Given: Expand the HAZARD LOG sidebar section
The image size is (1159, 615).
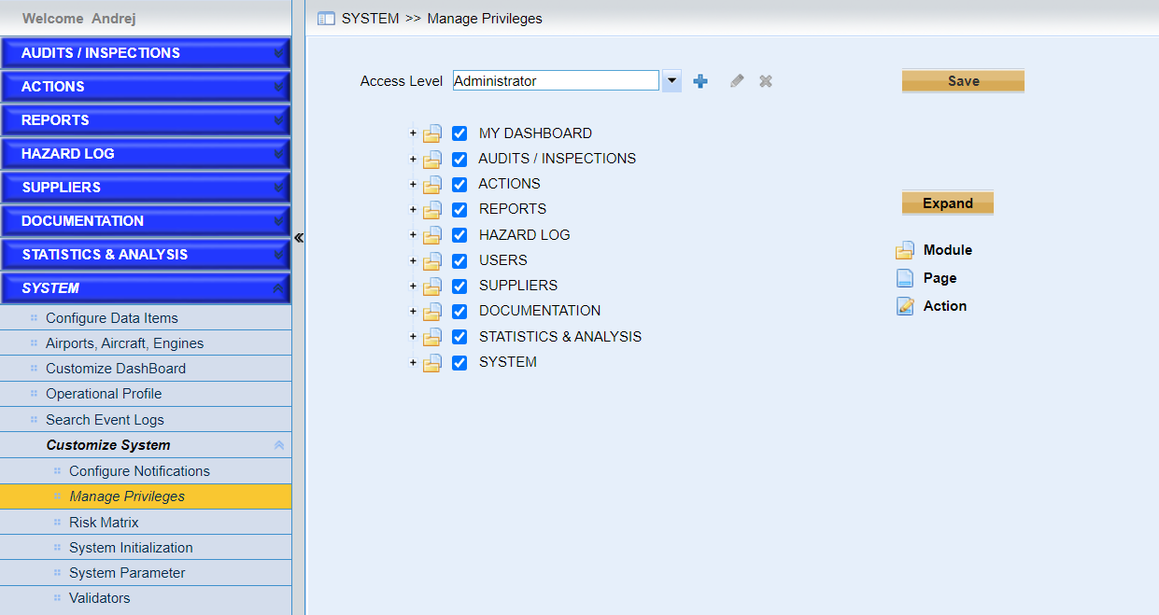Looking at the screenshot, I should tap(145, 154).
